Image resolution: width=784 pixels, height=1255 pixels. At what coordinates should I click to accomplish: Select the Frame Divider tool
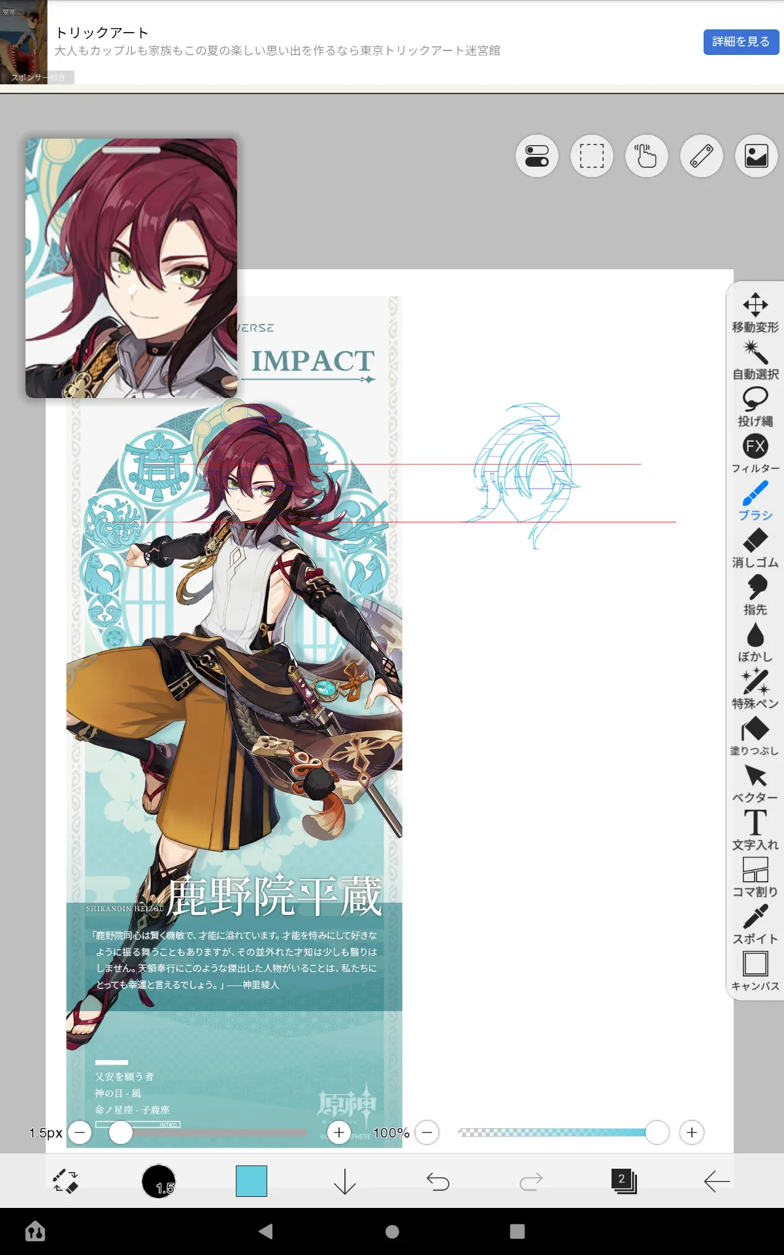755,877
